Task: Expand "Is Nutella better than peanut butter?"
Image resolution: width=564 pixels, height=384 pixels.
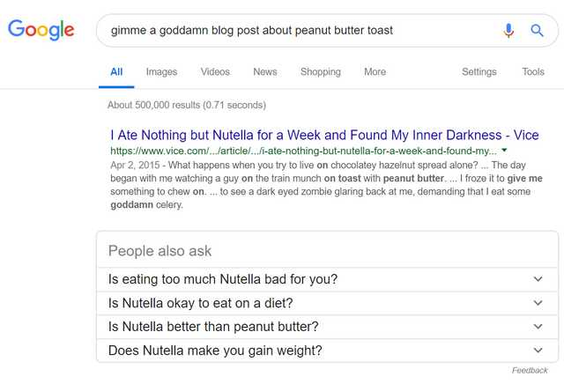Action: point(327,327)
